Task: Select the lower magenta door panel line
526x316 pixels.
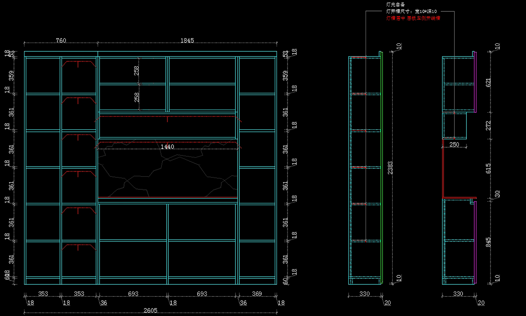Action: tap(475, 241)
